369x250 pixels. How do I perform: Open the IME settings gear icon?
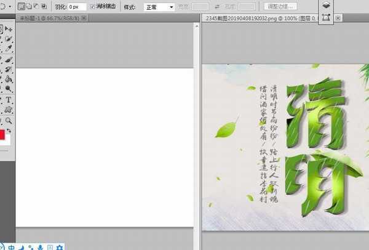pyautogui.click(x=60, y=246)
